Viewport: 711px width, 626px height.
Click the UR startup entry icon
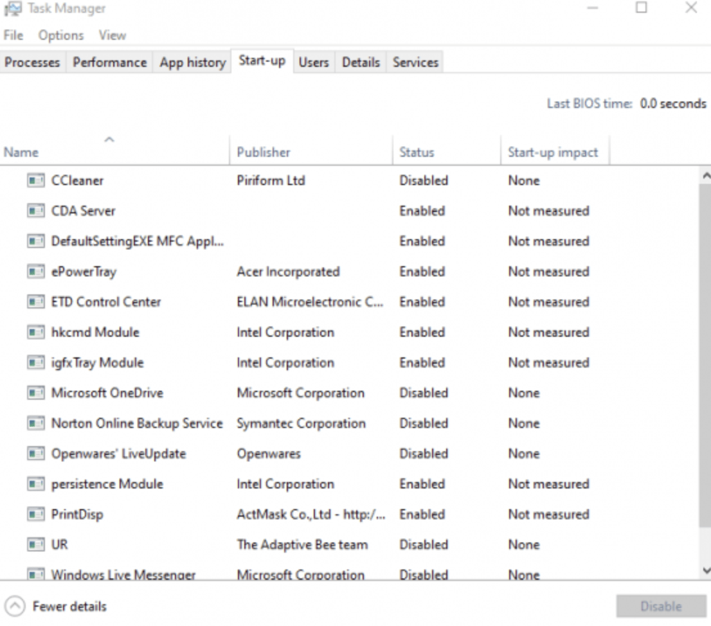click(x=35, y=545)
